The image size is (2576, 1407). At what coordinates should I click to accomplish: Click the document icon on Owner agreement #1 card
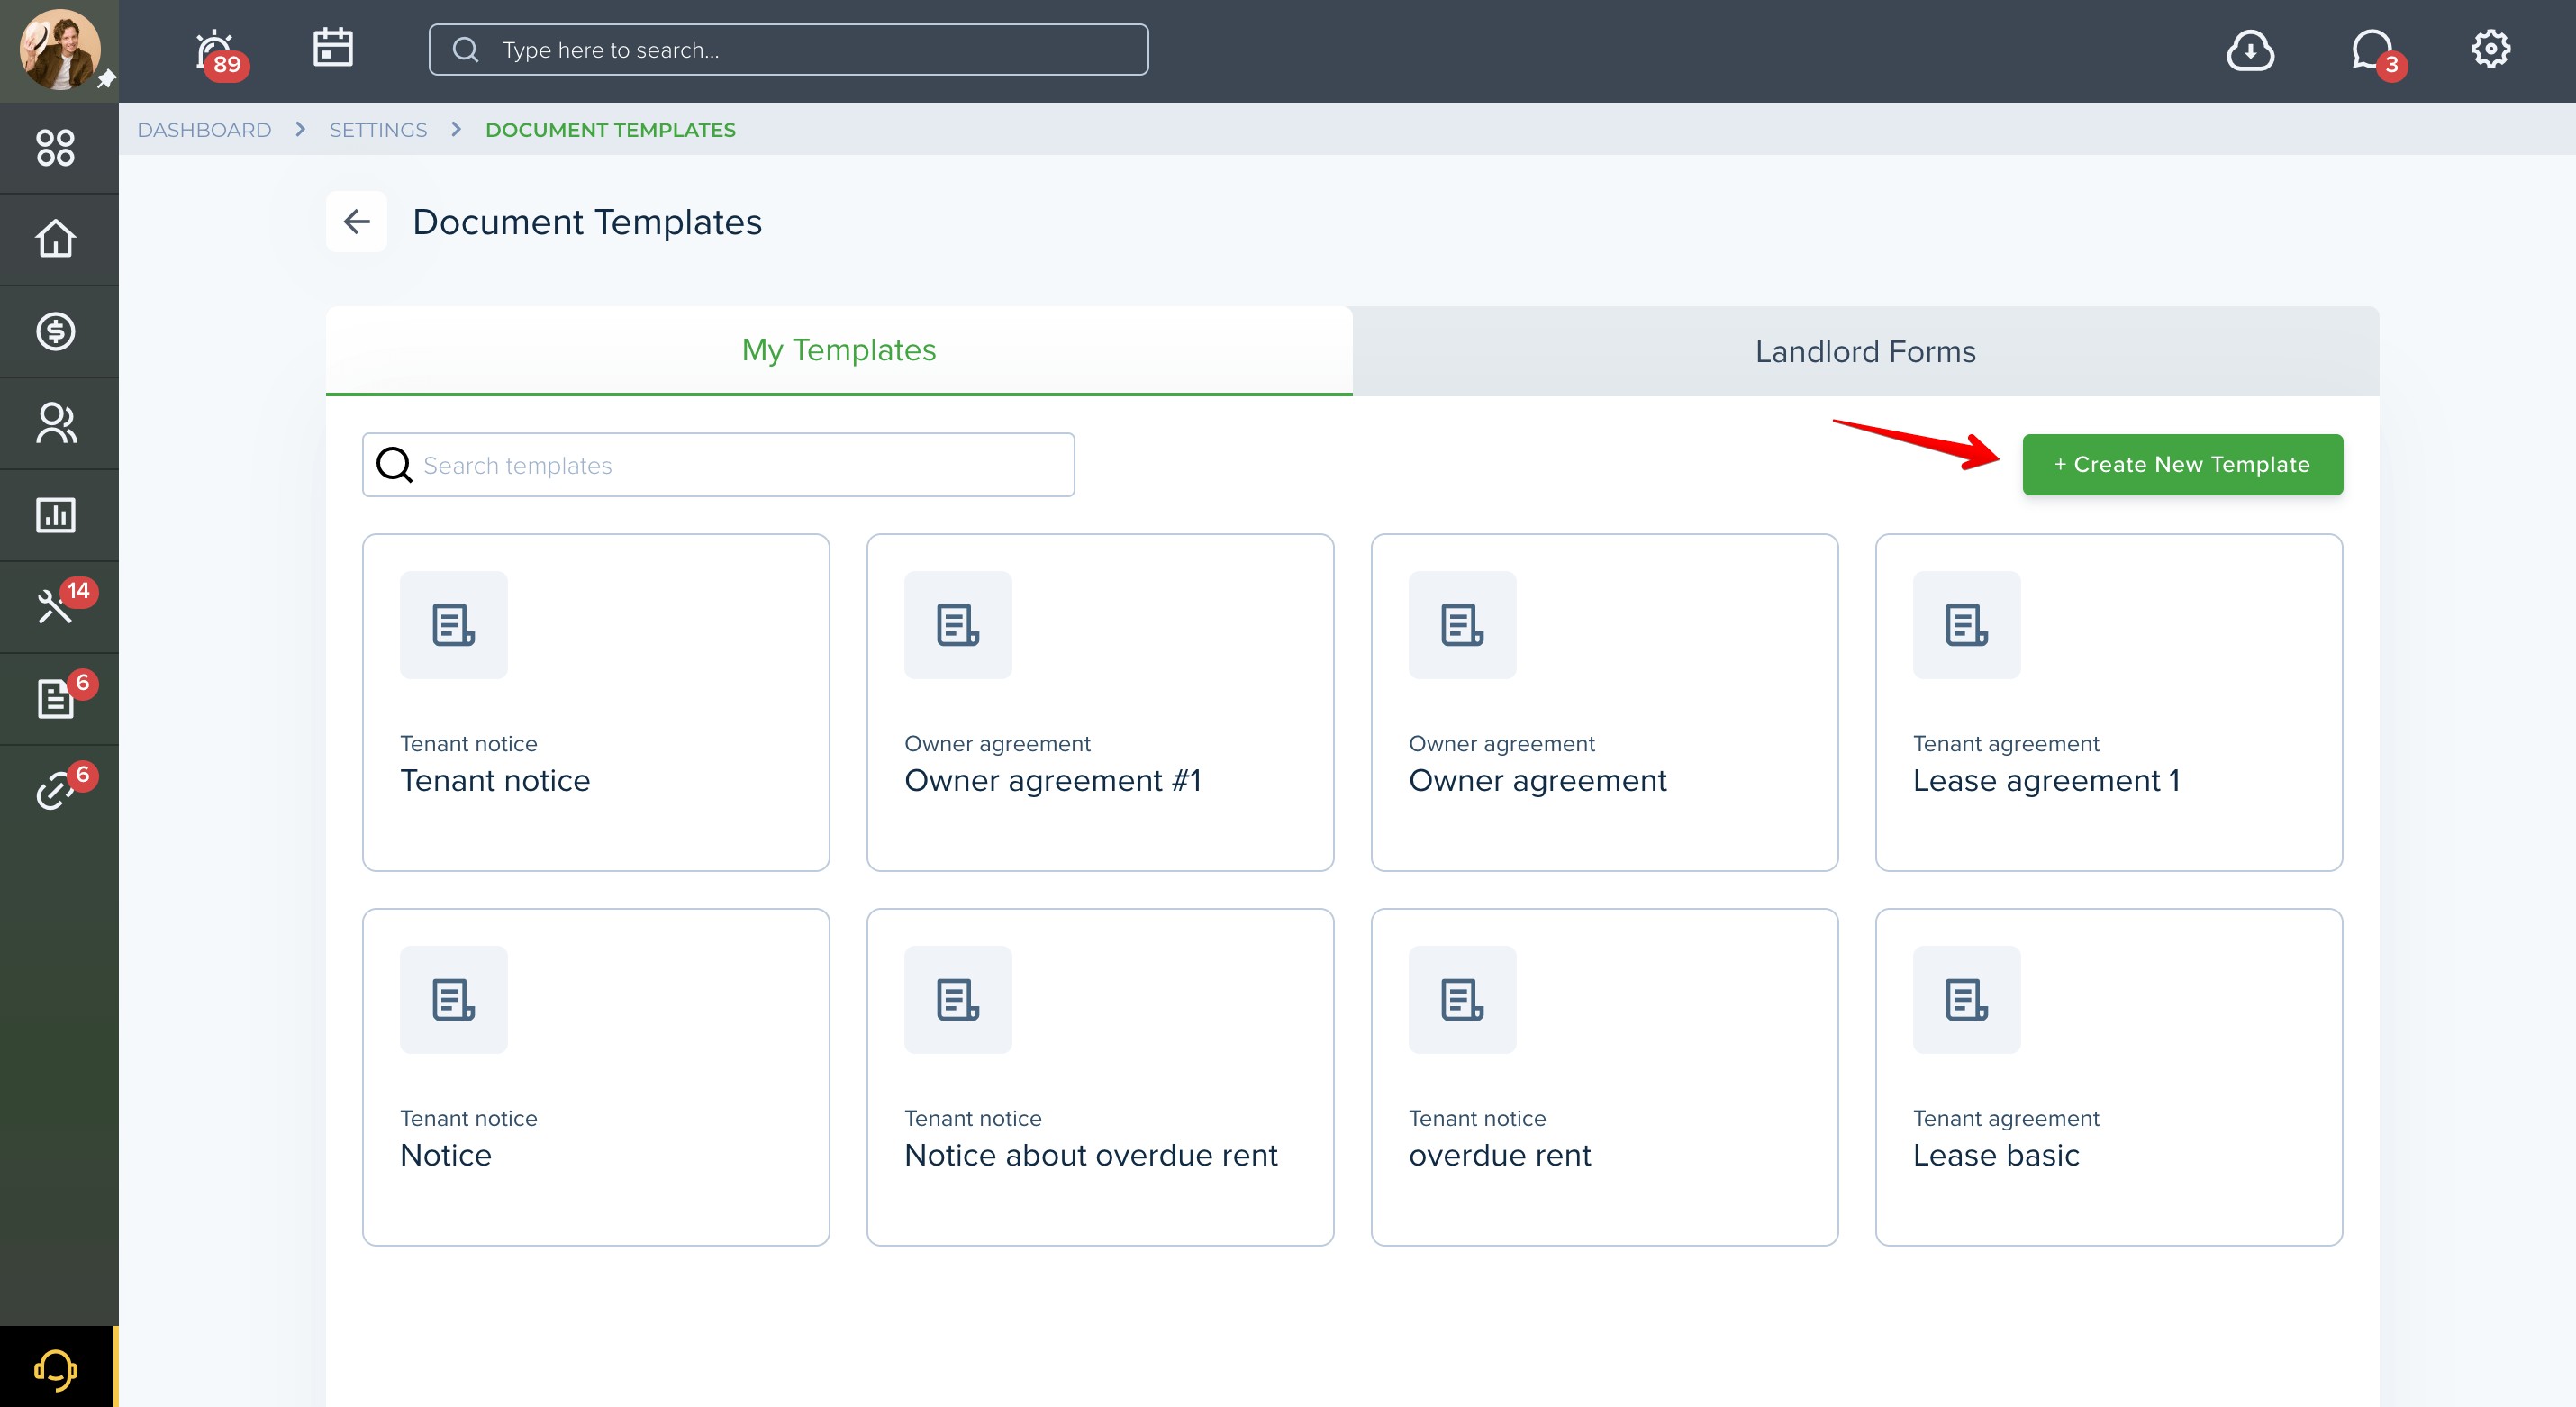[x=958, y=625]
